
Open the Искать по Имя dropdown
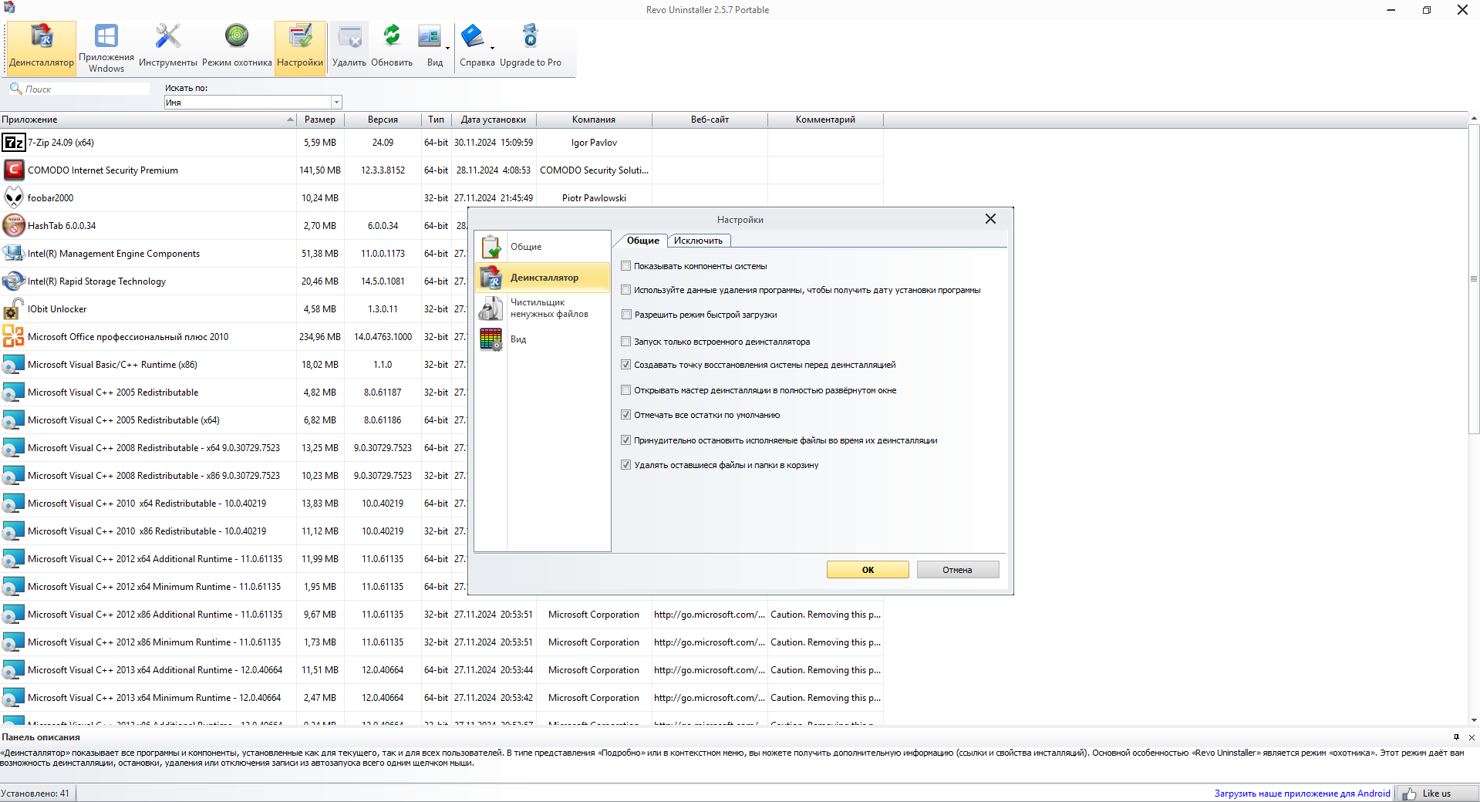(x=336, y=103)
